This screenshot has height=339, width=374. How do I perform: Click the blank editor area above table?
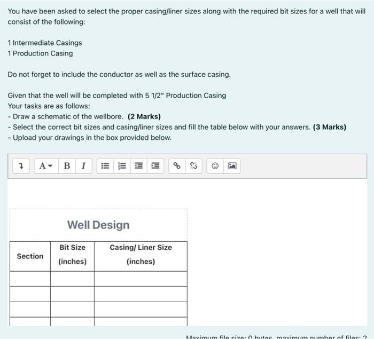pyautogui.click(x=187, y=193)
